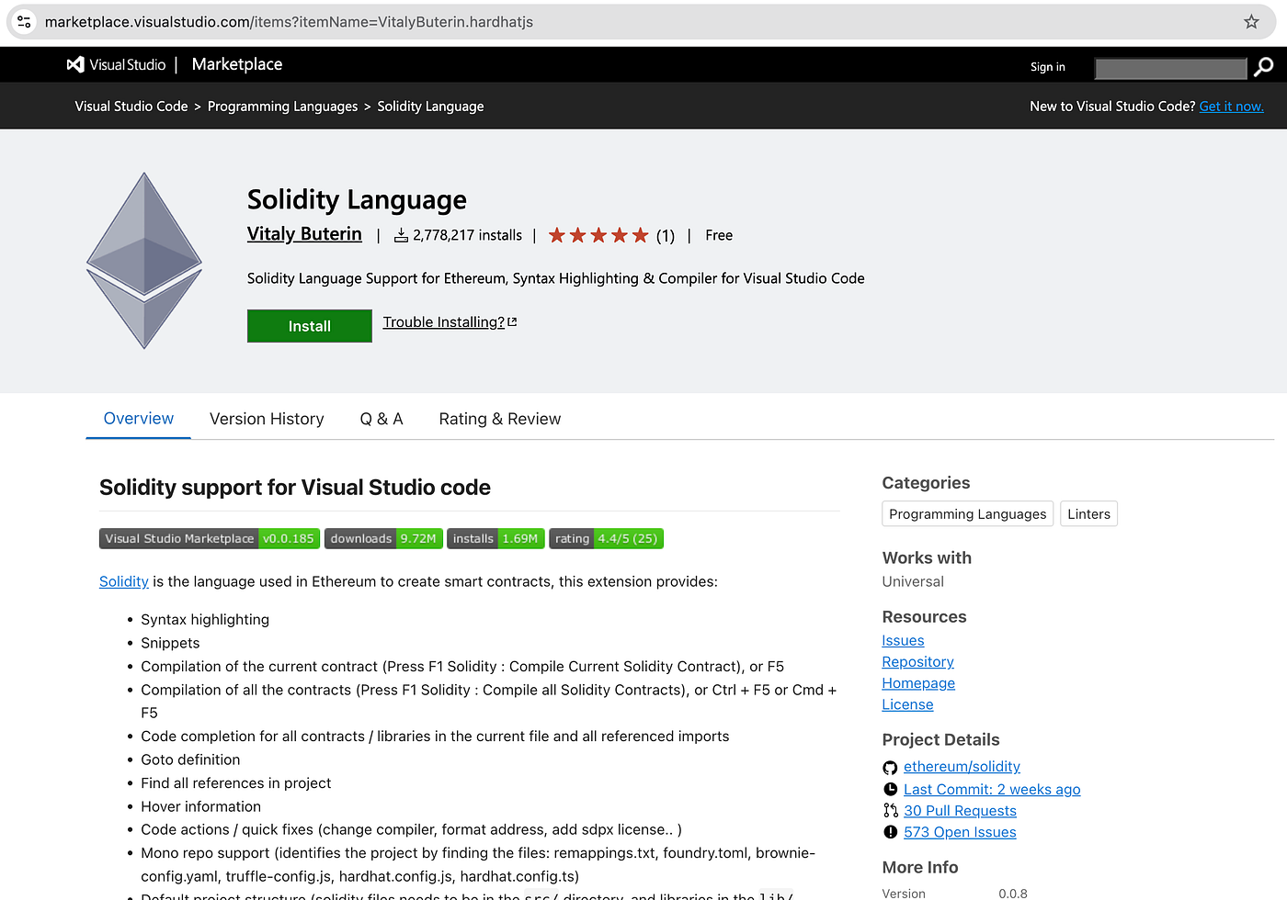The width and height of the screenshot is (1287, 900).
Task: Focus the Marketplace search field
Action: coord(1170,68)
